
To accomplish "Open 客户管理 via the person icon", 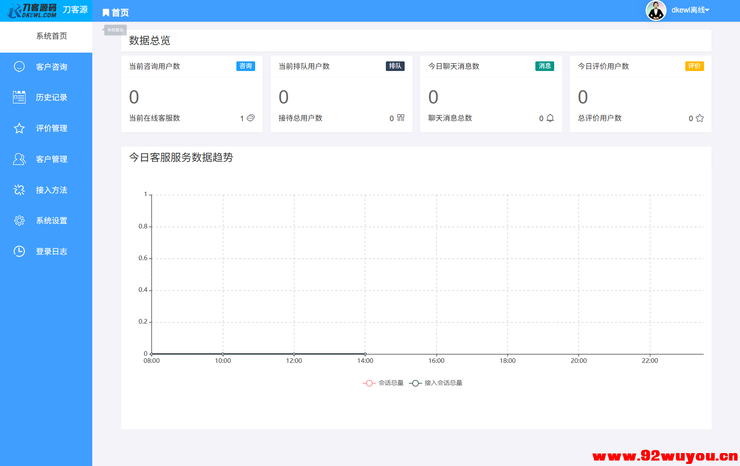I will [19, 159].
